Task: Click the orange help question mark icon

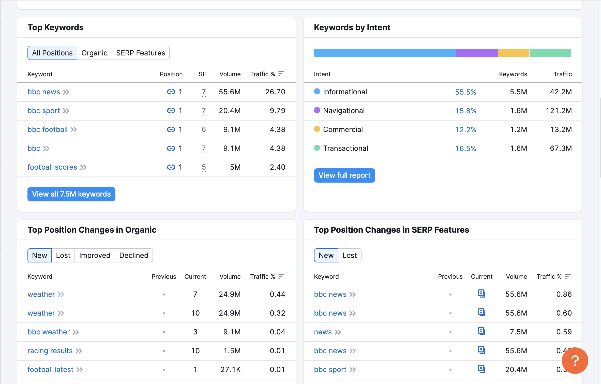Action: [575, 360]
